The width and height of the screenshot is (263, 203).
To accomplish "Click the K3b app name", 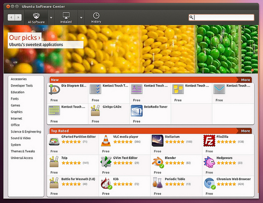I will tap(116, 179).
